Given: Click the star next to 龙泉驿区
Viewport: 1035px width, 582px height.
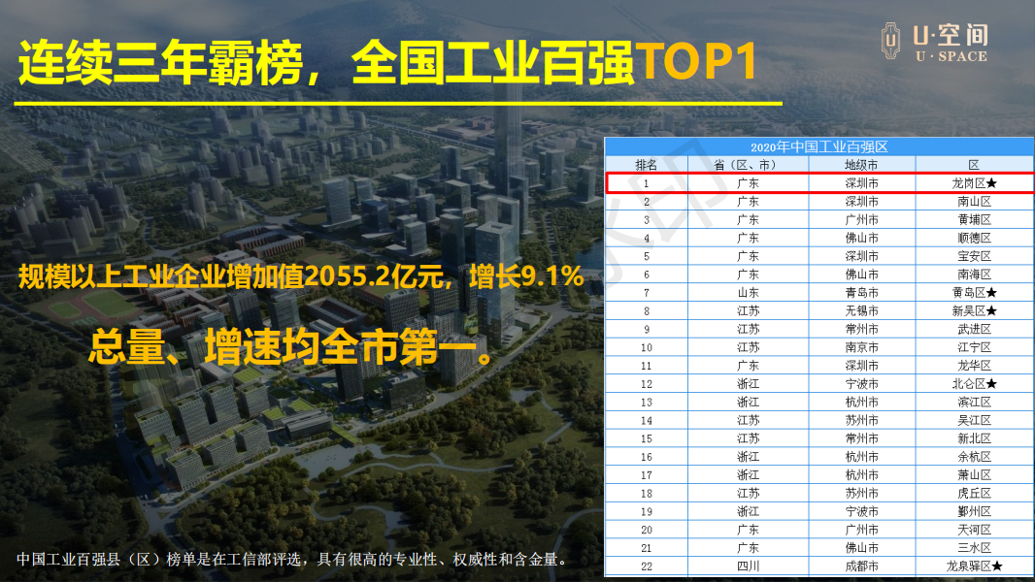Looking at the screenshot, I should (x=997, y=566).
